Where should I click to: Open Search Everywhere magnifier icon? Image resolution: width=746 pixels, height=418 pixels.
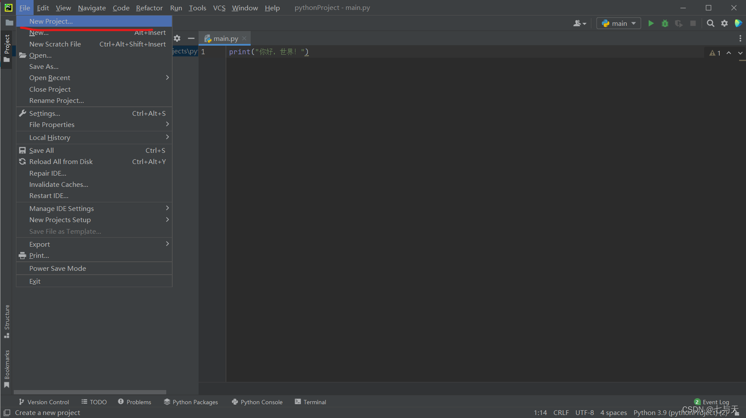click(x=711, y=23)
